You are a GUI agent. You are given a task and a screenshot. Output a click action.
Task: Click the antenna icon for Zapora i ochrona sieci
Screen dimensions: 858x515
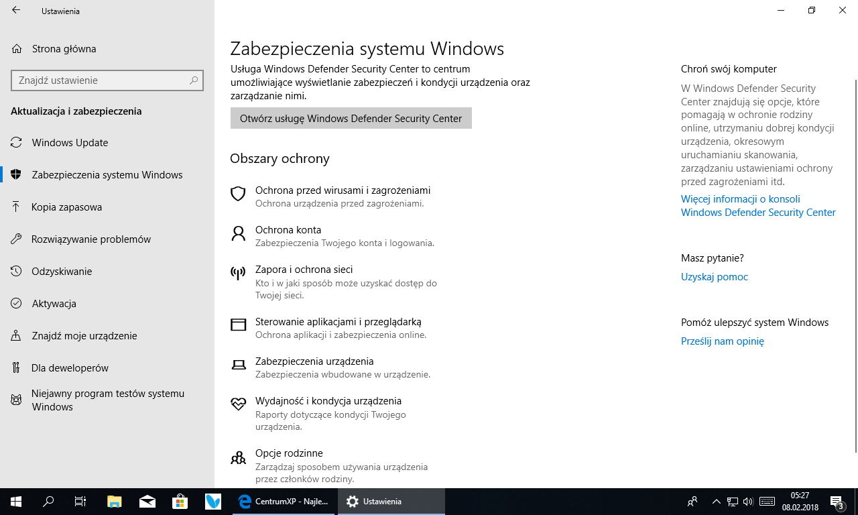[238, 273]
